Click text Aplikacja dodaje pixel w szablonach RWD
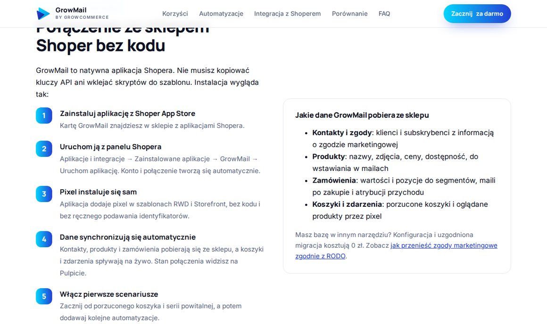This screenshot has width=547, height=324. coord(160,210)
